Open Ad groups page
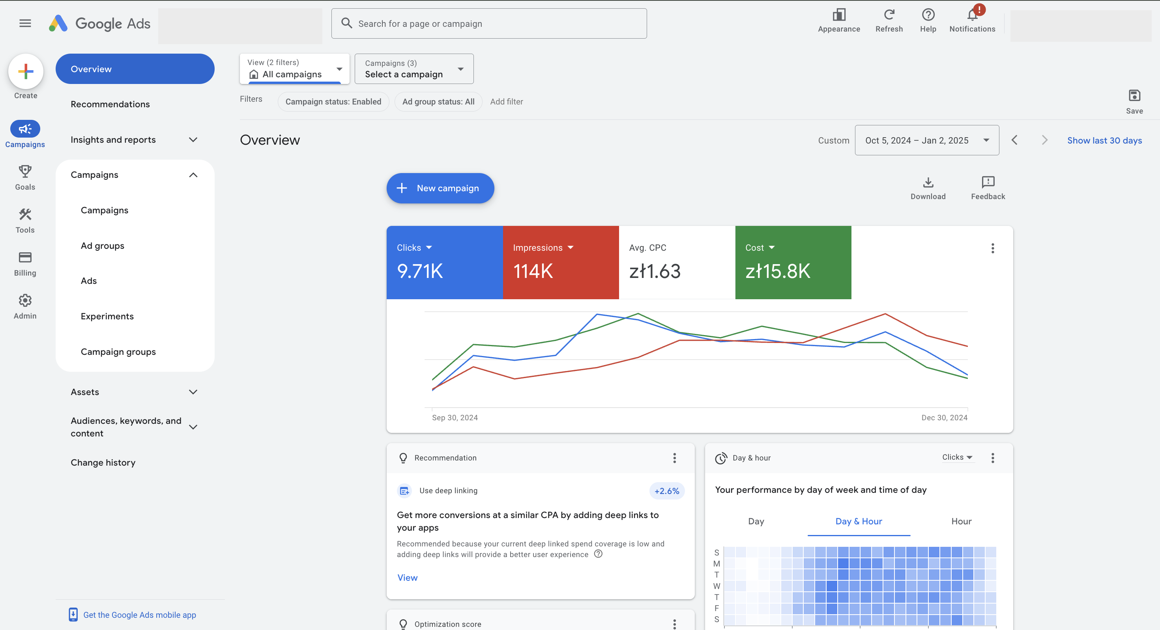This screenshot has height=630, width=1160. pos(102,246)
